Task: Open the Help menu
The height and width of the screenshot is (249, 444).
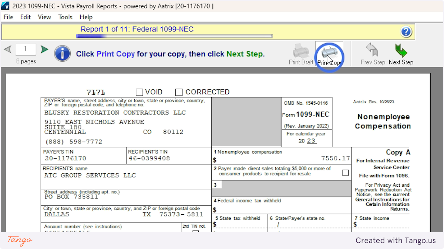Action: [86, 17]
